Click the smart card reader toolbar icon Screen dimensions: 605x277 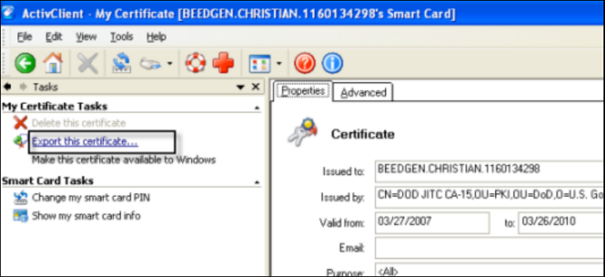pos(150,63)
